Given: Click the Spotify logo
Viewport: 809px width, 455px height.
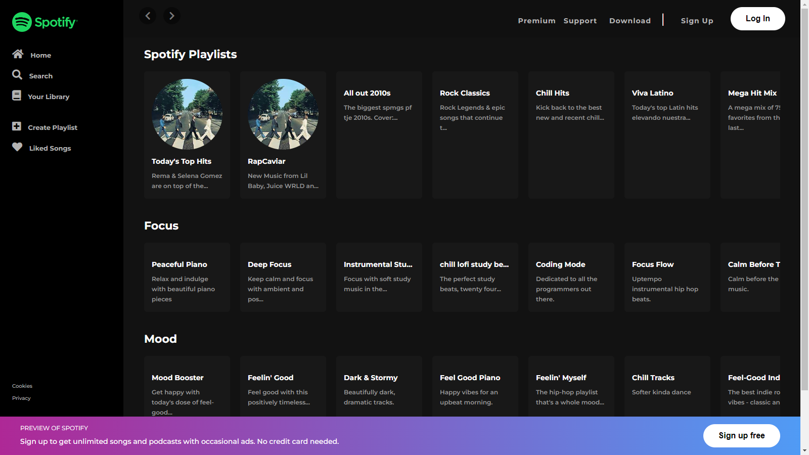Looking at the screenshot, I should click(44, 22).
